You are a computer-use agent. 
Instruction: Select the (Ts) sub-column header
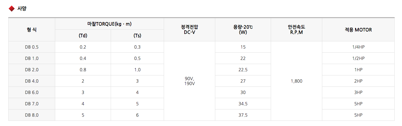click(x=137, y=36)
